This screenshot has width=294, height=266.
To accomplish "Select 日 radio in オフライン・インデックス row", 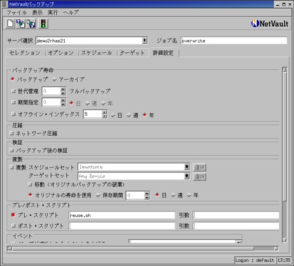I will tap(113, 115).
